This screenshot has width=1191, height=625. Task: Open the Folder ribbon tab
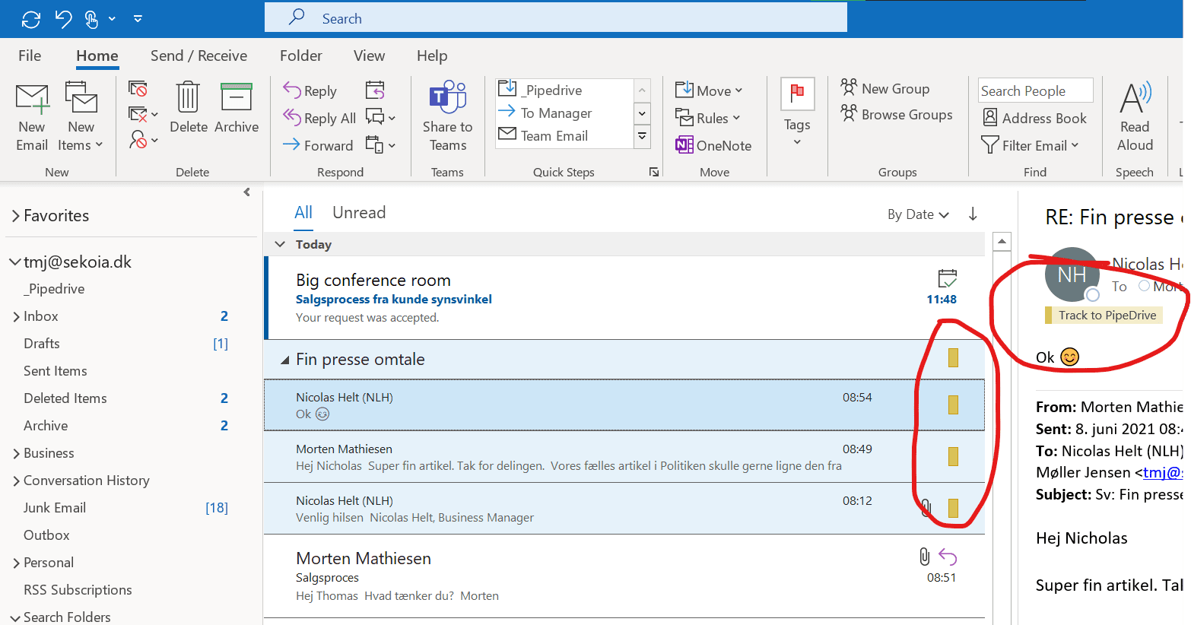click(x=301, y=56)
